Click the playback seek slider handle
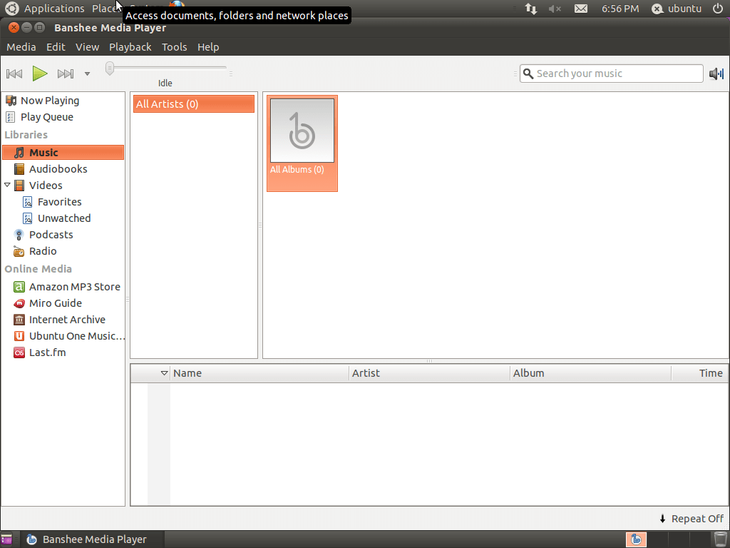This screenshot has height=548, width=730. click(x=109, y=68)
